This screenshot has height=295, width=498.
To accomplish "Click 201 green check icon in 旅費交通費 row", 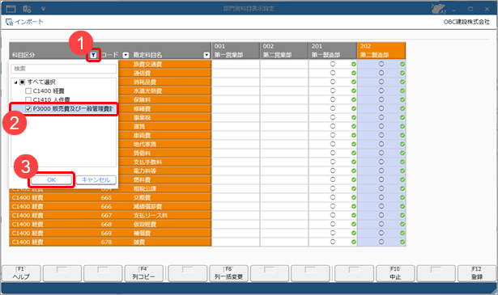I will 354,64.
